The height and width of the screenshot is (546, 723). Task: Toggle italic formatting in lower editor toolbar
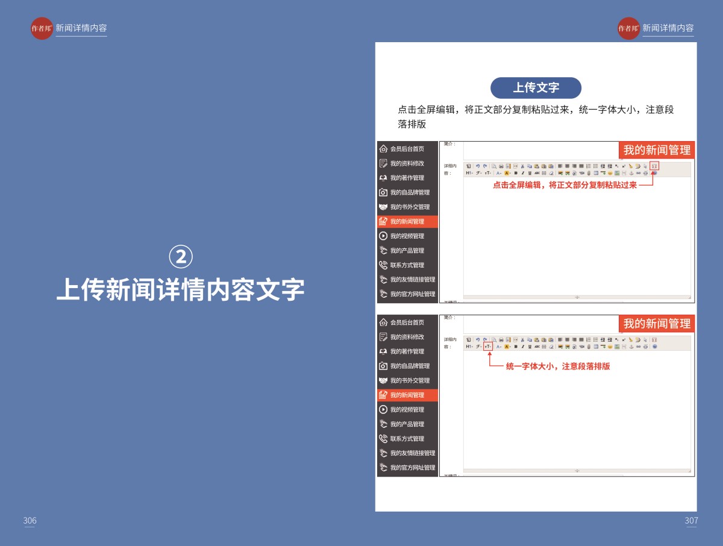pos(522,347)
